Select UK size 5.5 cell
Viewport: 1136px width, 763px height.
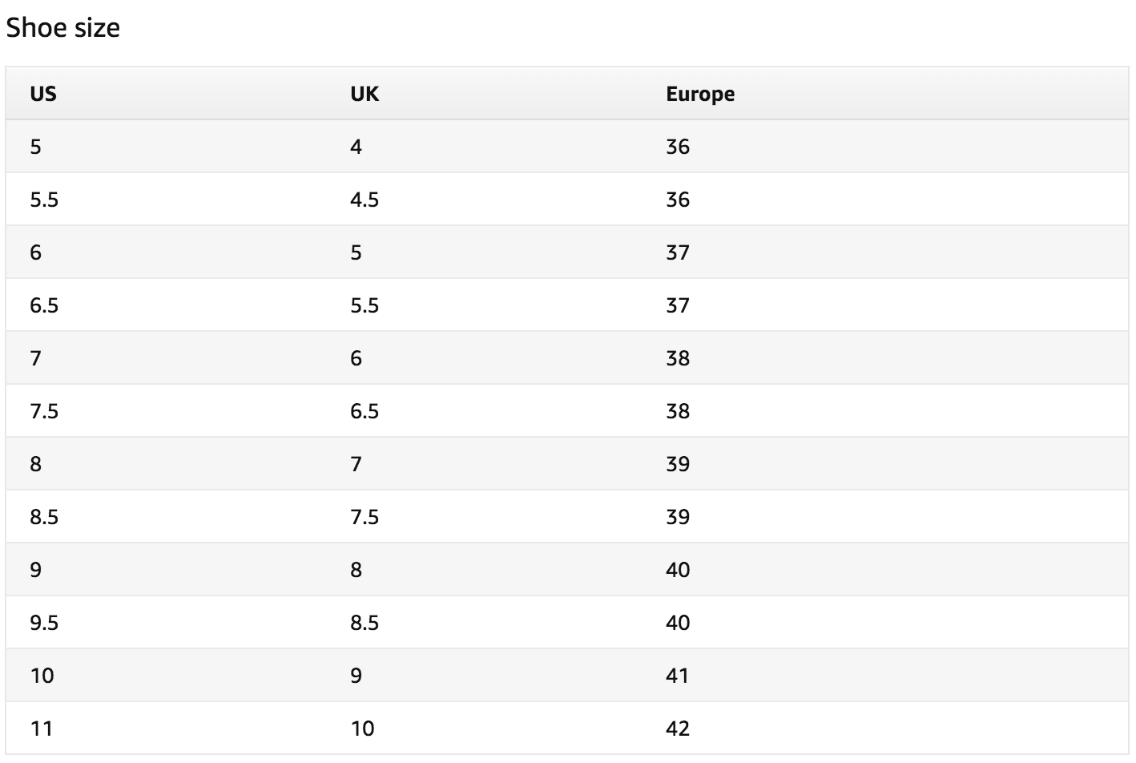pos(365,305)
